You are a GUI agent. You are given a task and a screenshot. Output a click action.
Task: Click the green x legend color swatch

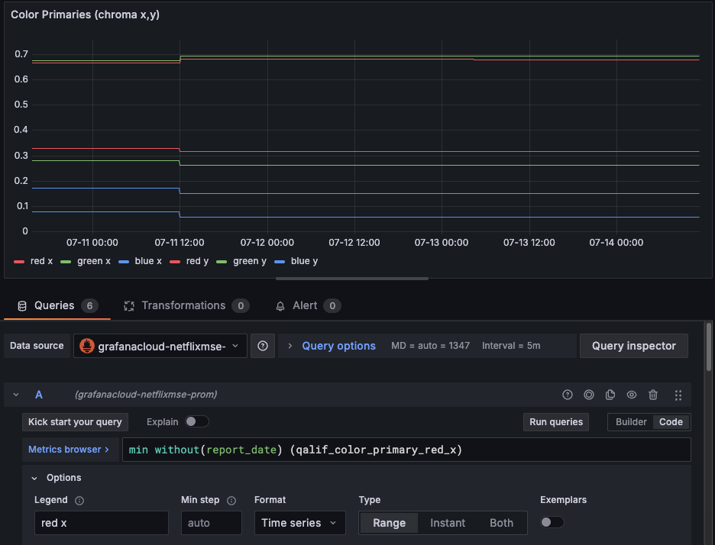[x=66, y=262]
